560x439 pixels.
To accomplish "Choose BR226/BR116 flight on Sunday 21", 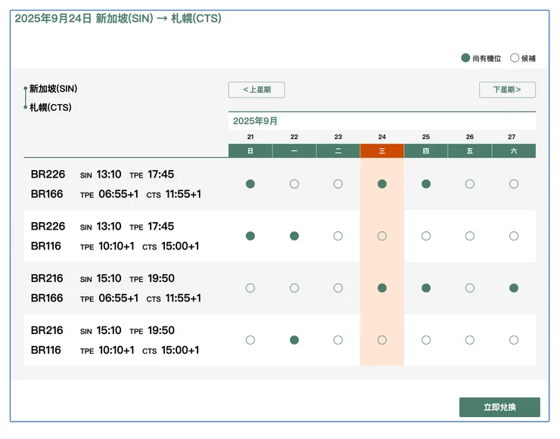I will pyautogui.click(x=250, y=236).
